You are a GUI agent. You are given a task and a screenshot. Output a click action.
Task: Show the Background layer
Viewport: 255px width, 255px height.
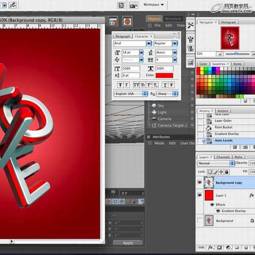coord(200,221)
